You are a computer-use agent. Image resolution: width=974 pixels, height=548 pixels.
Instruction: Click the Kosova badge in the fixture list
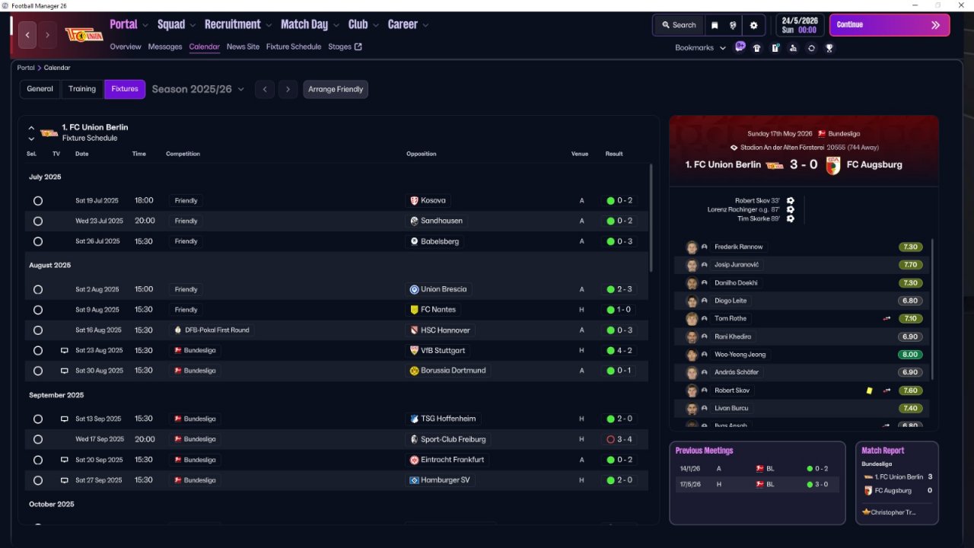[x=414, y=200]
